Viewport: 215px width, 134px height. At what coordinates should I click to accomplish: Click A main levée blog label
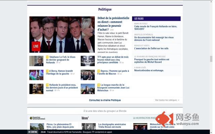pos(140,68)
